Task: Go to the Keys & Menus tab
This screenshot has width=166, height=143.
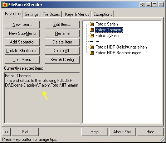Action: (77, 14)
